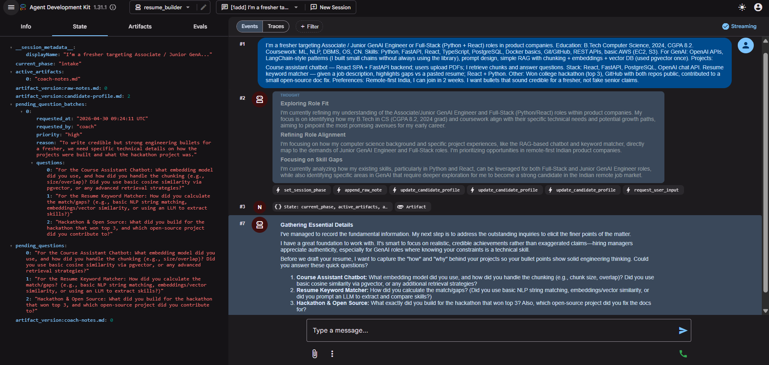Select the "coach-notes.md" active artifact entry

pyautogui.click(x=58, y=79)
